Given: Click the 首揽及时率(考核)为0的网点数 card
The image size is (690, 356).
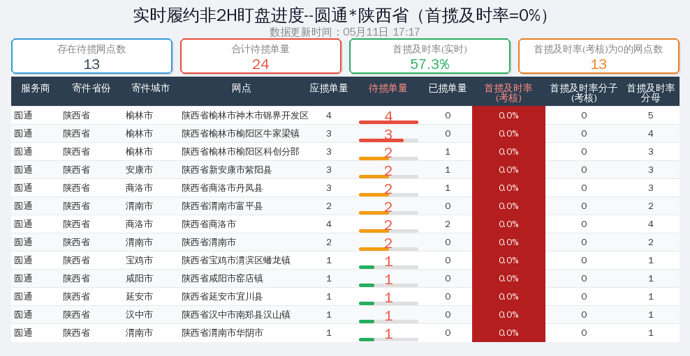Looking at the screenshot, I should pyautogui.click(x=599, y=56).
